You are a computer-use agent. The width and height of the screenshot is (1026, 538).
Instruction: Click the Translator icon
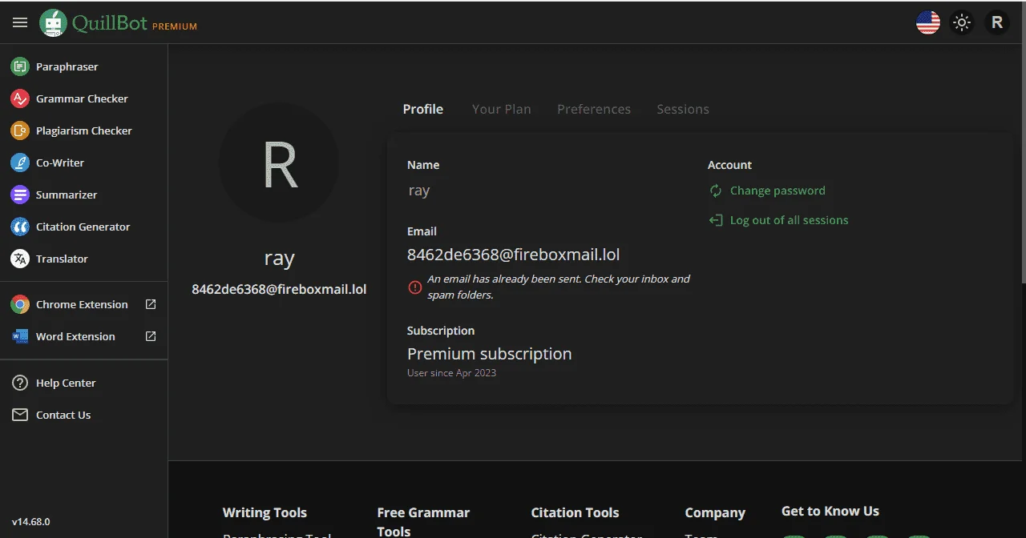tap(20, 259)
